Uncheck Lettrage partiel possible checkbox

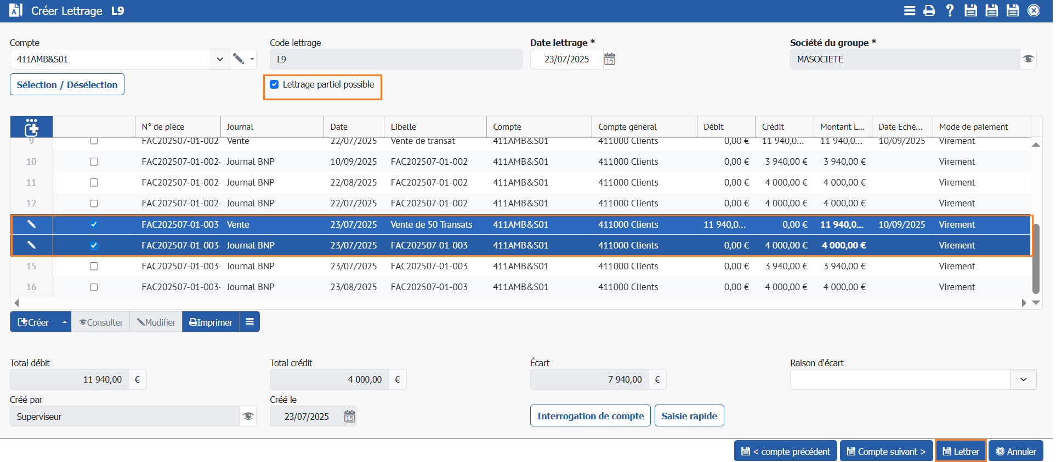pos(274,84)
